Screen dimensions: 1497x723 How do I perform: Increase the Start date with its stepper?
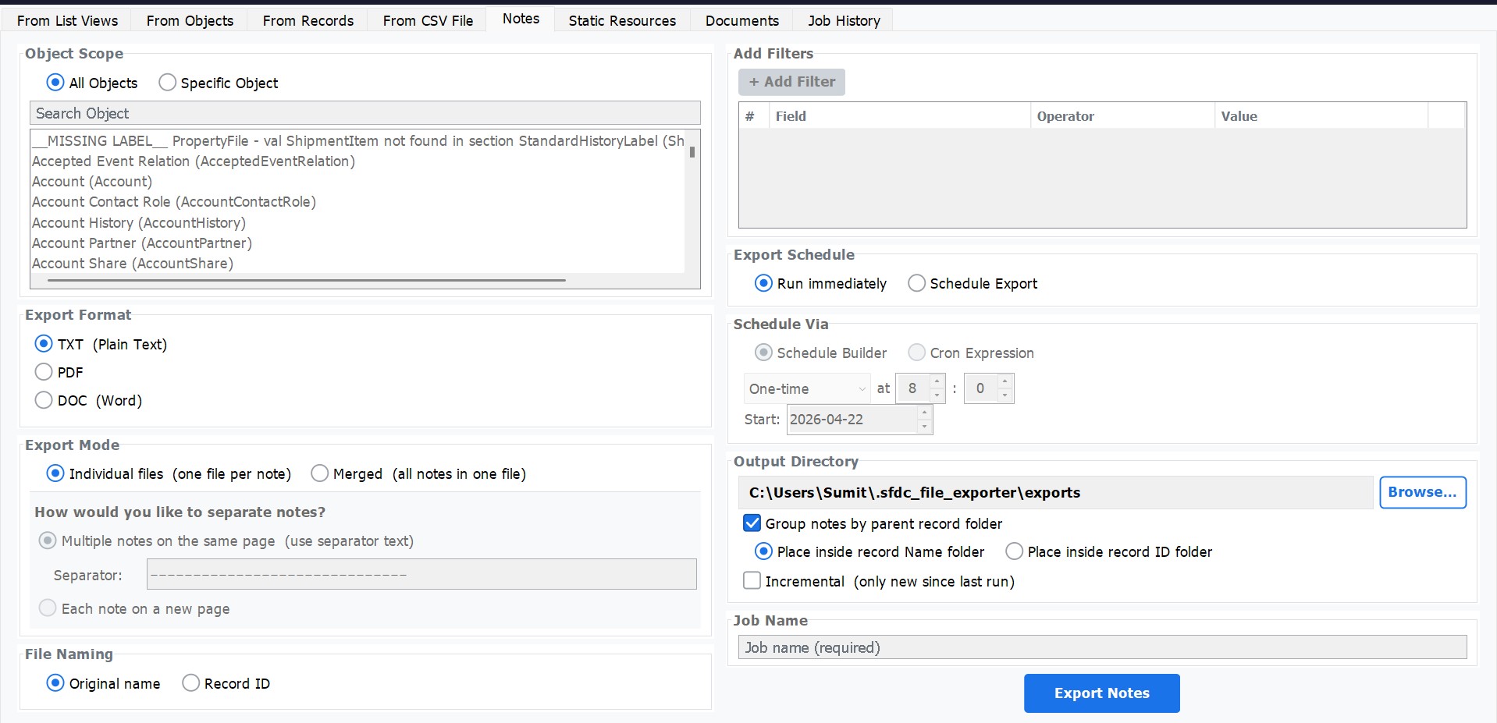tap(925, 414)
